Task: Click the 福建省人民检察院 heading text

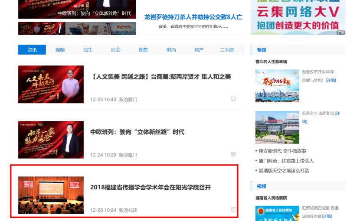Action: (271, 198)
